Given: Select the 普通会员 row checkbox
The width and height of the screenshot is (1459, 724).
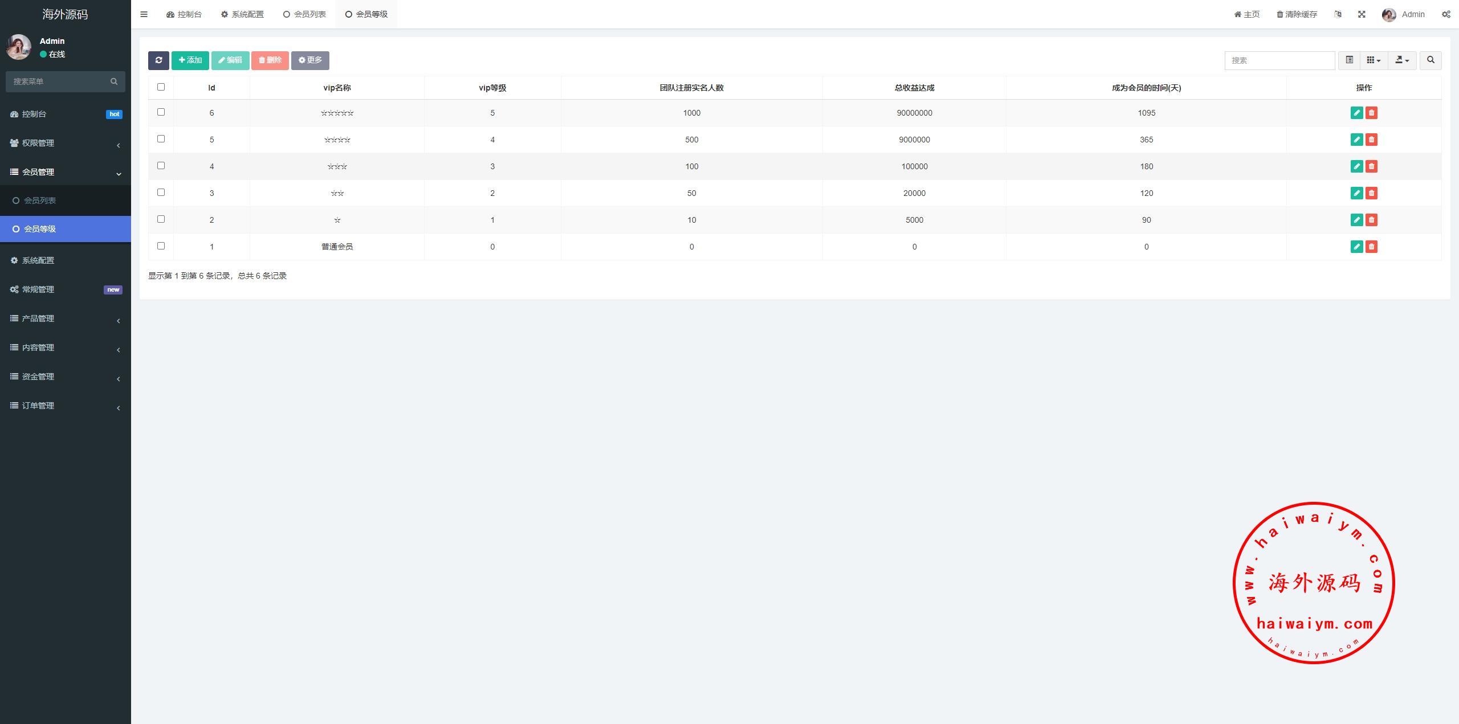Looking at the screenshot, I should (161, 246).
